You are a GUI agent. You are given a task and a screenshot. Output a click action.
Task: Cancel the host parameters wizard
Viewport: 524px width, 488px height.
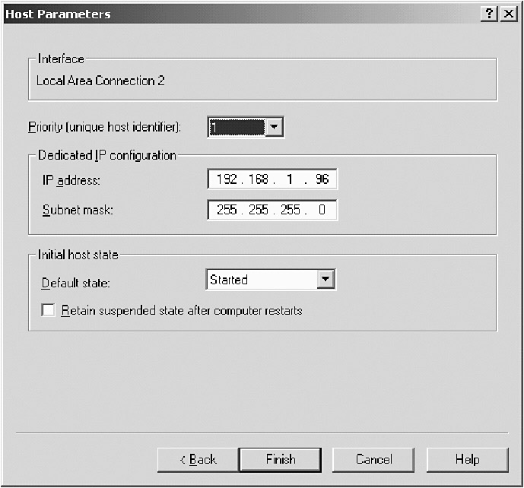(373, 459)
